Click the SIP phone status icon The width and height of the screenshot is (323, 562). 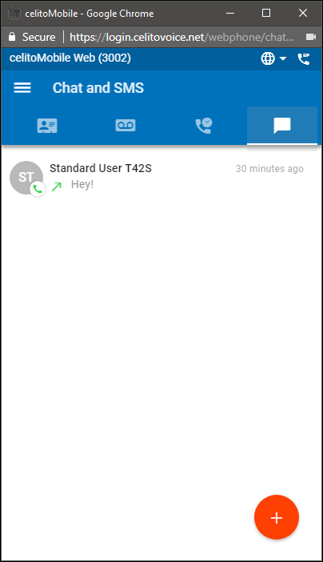pos(304,58)
